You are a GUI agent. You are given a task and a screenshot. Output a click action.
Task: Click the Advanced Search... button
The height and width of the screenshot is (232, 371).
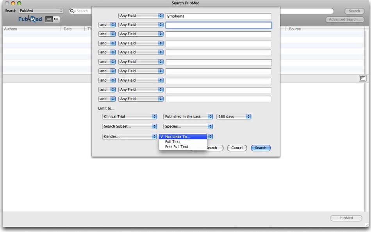tap(344, 20)
